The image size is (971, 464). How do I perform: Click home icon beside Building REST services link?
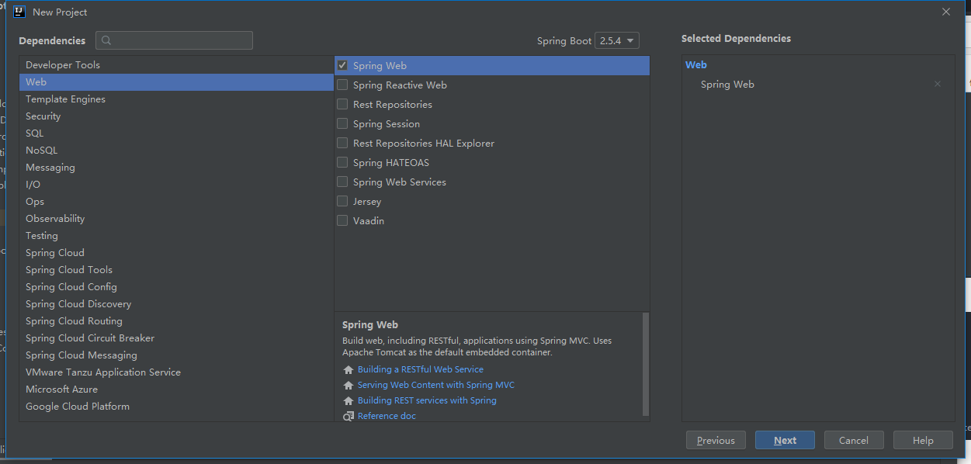[x=349, y=401]
